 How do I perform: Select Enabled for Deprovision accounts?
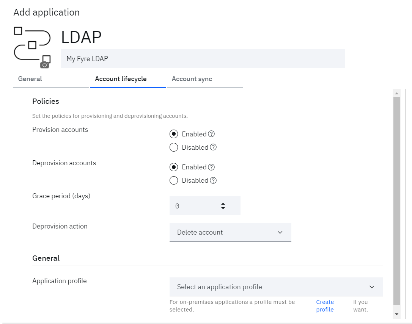click(x=174, y=167)
